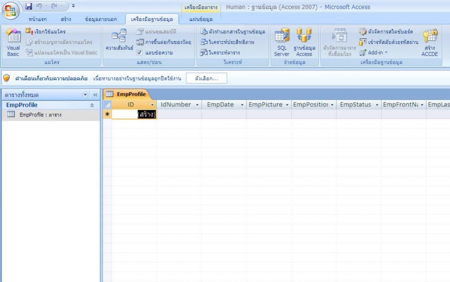This screenshot has width=450, height=282.
Task: Open the EmpDate column filter dropdown
Action: tap(242, 105)
